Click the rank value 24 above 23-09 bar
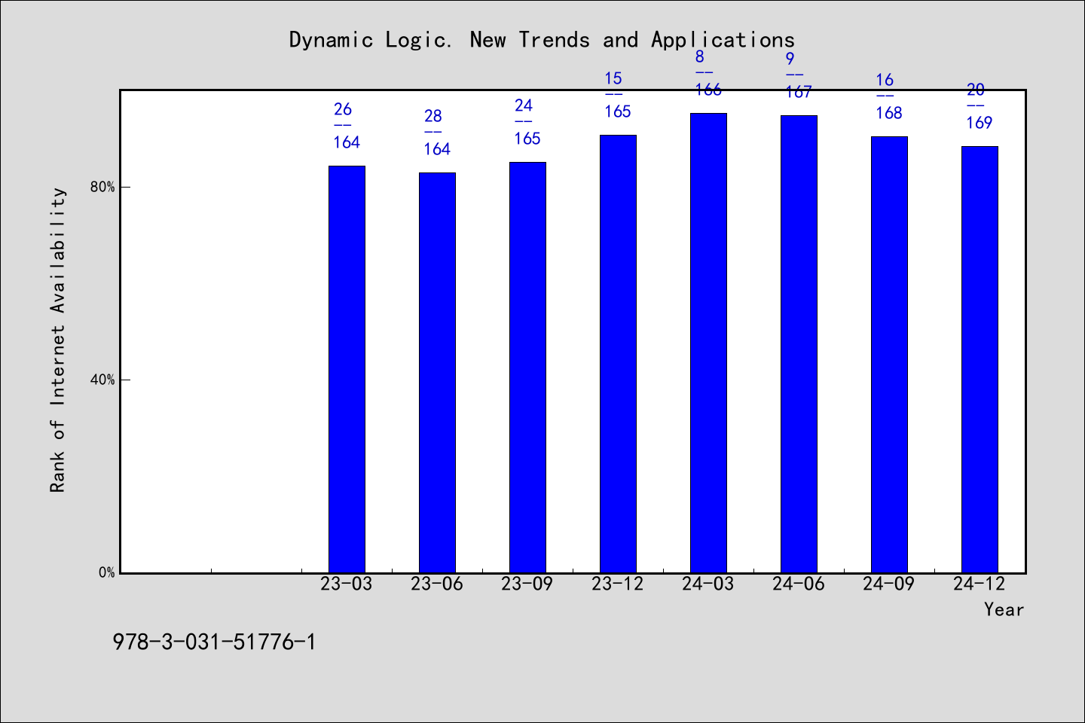Screen dimensions: 1085x723 point(524,105)
